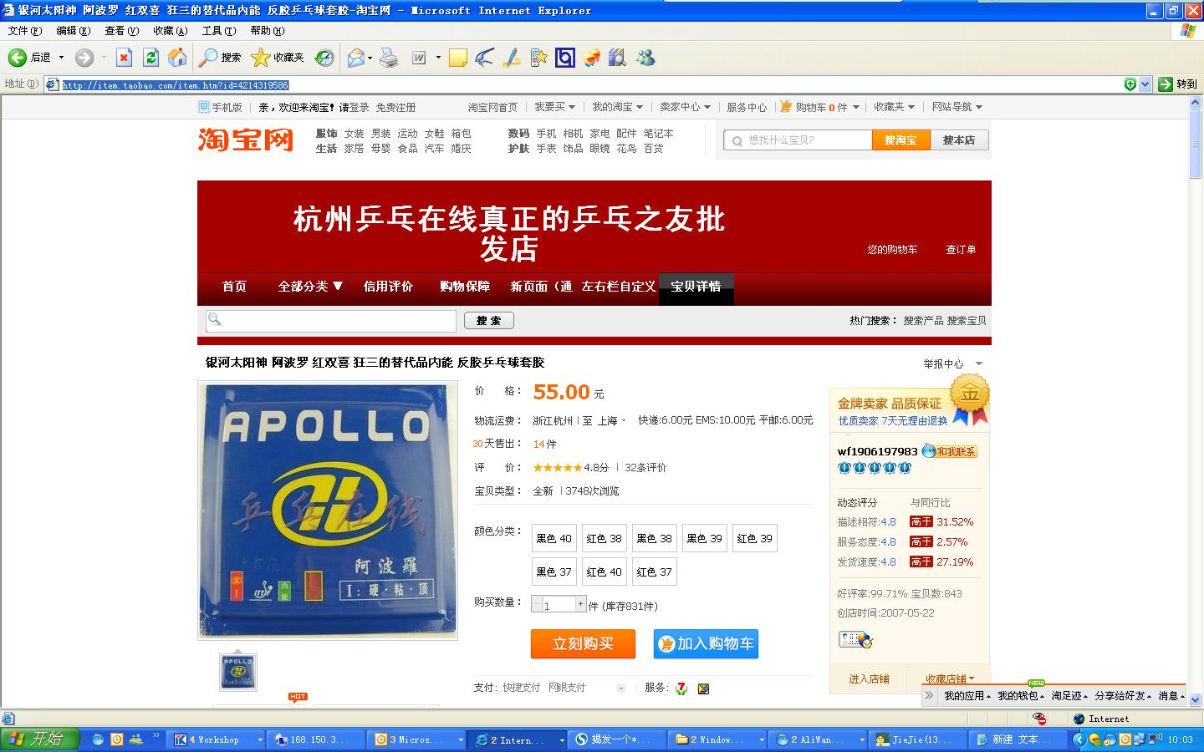Viewport: 1204px width, 752px height.
Task: Select the 购物保障 shop tab
Action: click(x=465, y=287)
